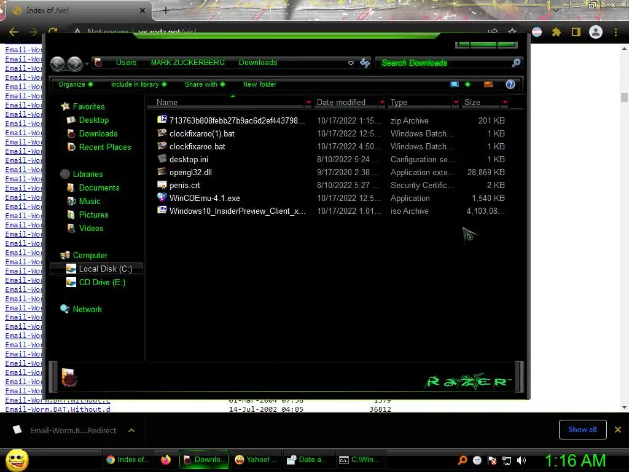Go back in Chrome browser
629x472 pixels.
click(x=14, y=32)
